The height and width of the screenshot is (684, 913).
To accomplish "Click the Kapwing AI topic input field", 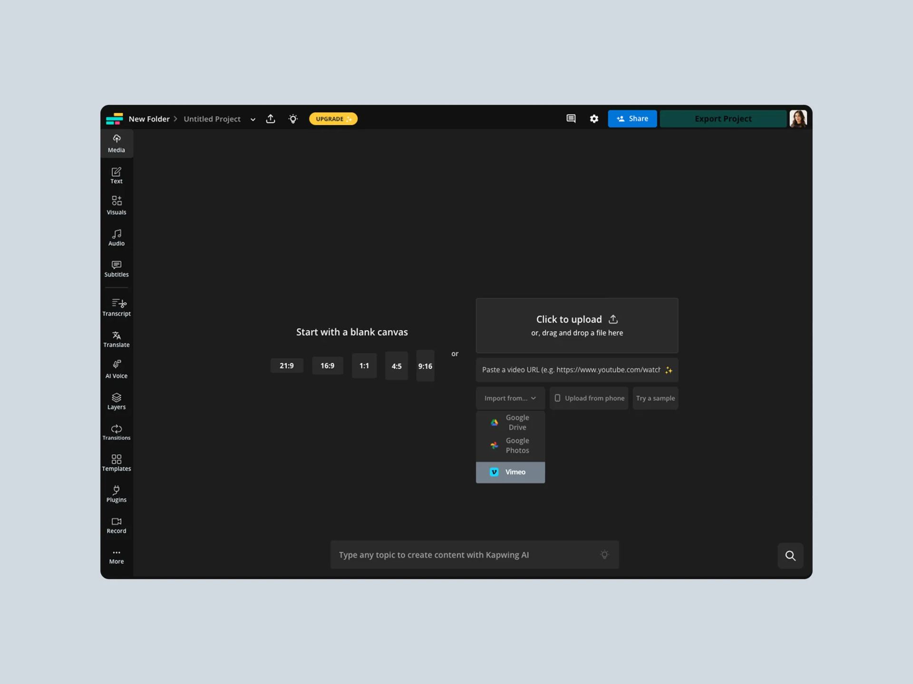I will (x=466, y=555).
